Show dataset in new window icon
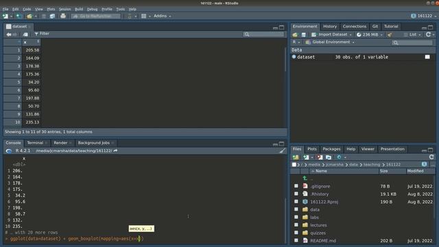This screenshot has height=247, width=439. pyautogui.click(x=25, y=34)
